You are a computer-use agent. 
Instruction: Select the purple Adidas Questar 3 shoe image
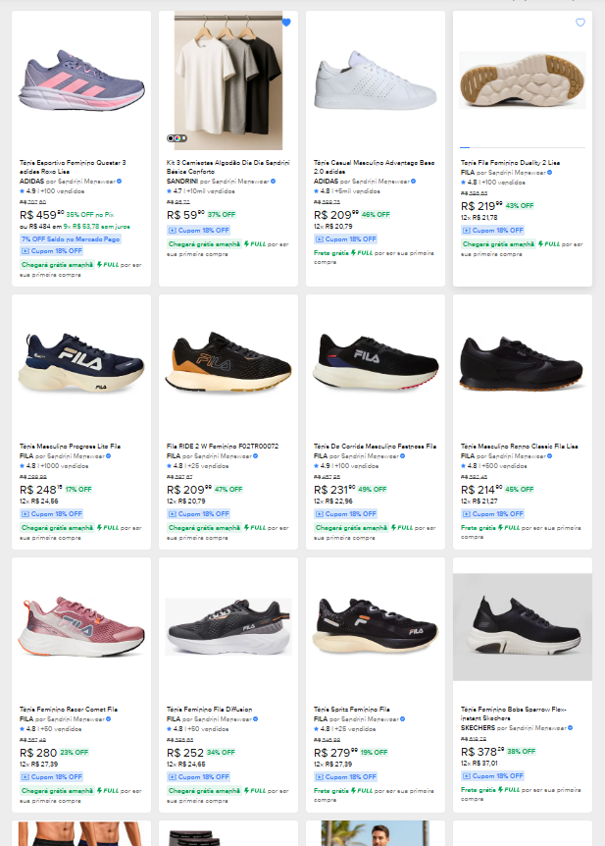click(x=81, y=81)
